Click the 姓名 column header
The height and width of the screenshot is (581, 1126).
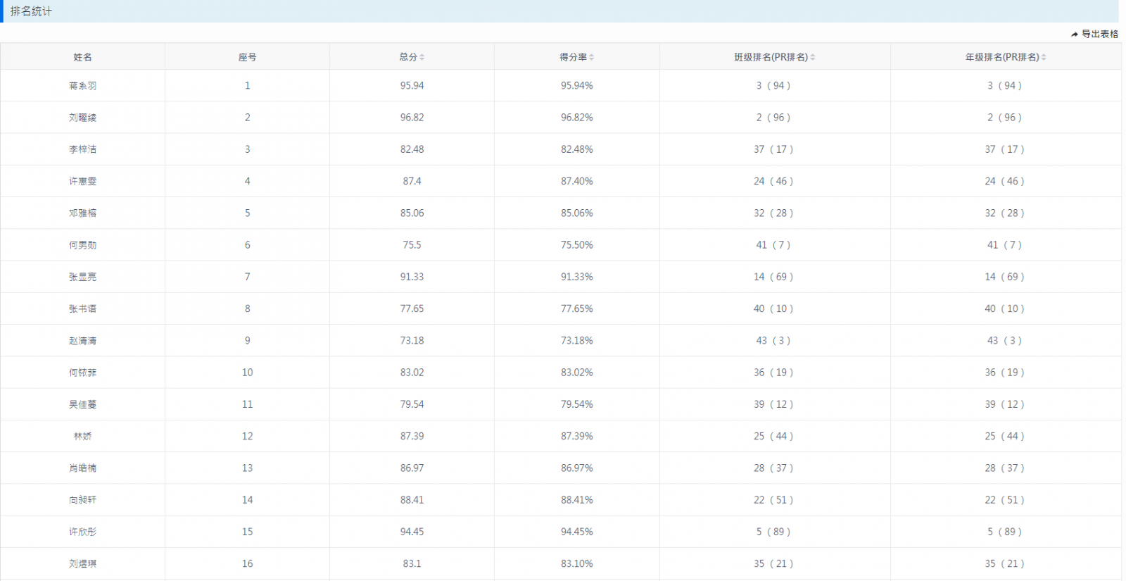coord(82,57)
